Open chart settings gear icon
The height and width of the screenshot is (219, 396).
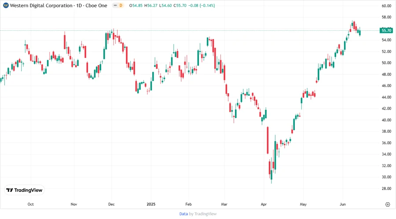coord(388,204)
